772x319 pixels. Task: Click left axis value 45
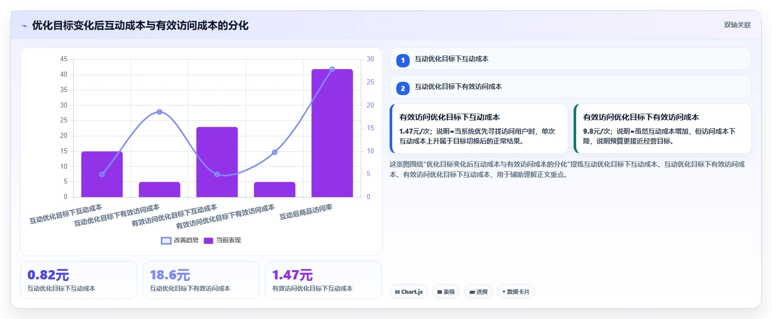pyautogui.click(x=64, y=59)
